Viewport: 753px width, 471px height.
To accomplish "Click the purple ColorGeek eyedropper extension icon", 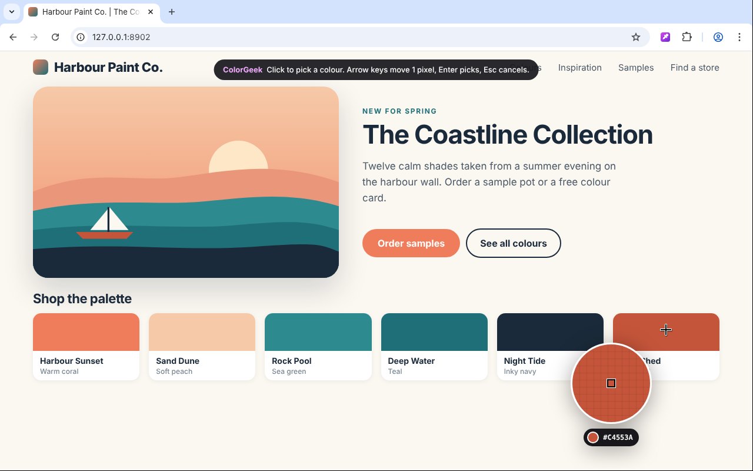I will coord(665,37).
